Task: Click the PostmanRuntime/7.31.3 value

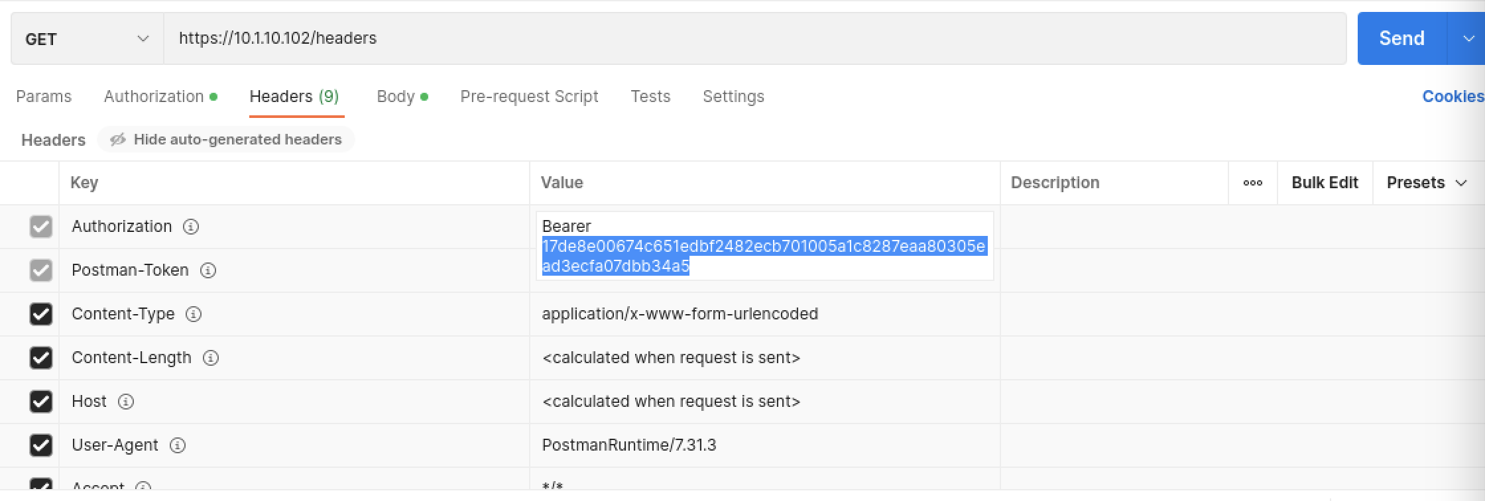Action: [x=629, y=445]
